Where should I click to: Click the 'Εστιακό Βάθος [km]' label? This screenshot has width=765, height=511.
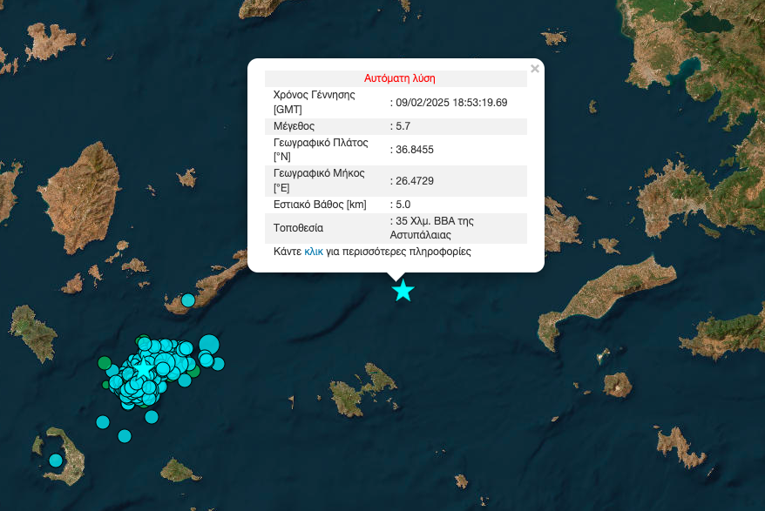[x=320, y=205]
